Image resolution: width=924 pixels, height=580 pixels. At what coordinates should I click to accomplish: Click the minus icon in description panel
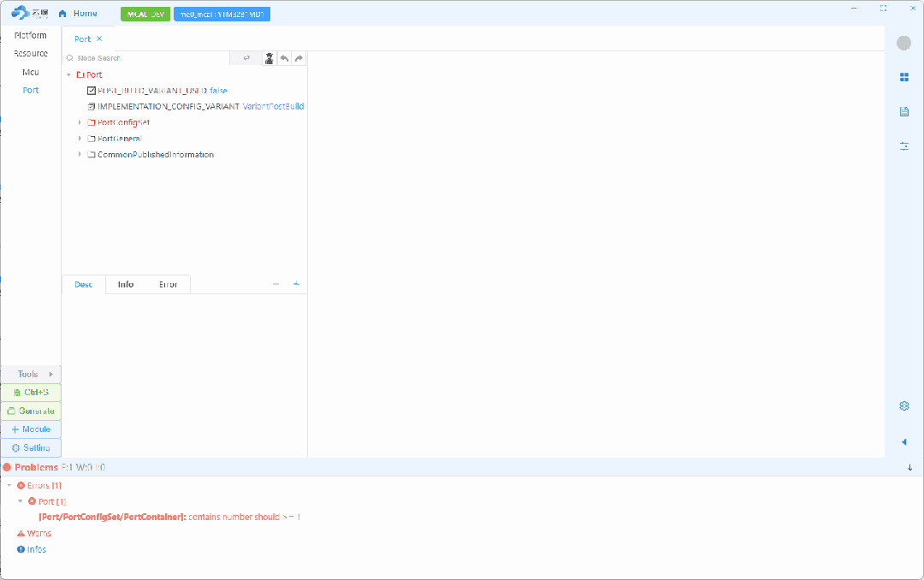click(275, 284)
